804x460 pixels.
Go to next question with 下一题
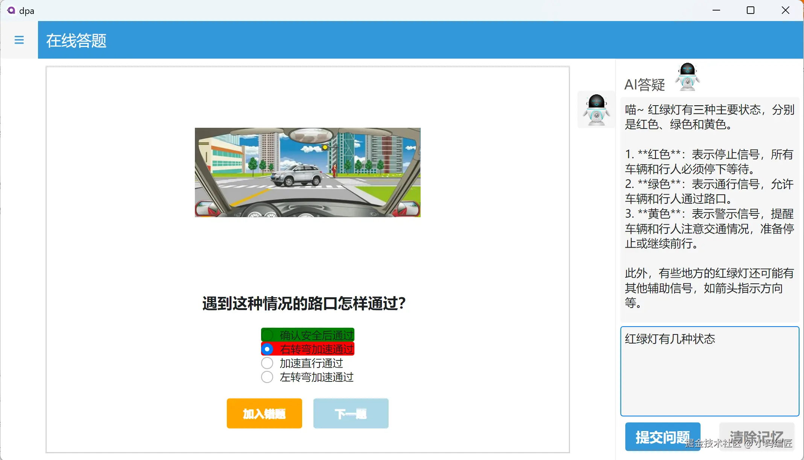351,413
